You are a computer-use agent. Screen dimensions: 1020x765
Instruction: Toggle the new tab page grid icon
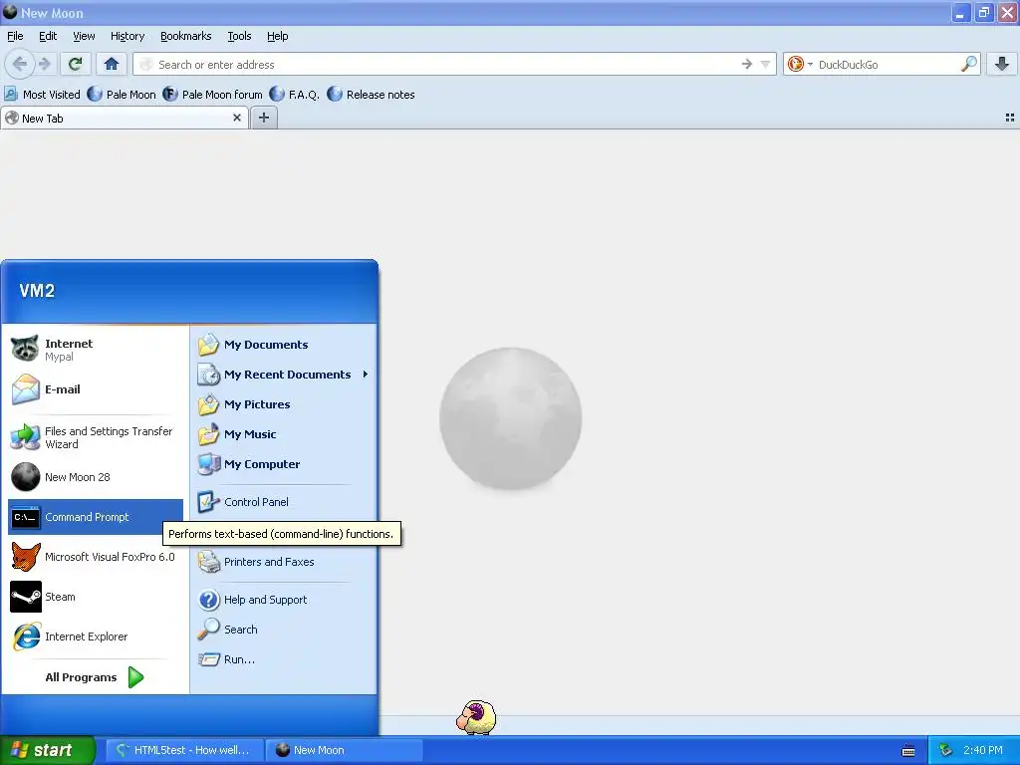(x=1010, y=118)
